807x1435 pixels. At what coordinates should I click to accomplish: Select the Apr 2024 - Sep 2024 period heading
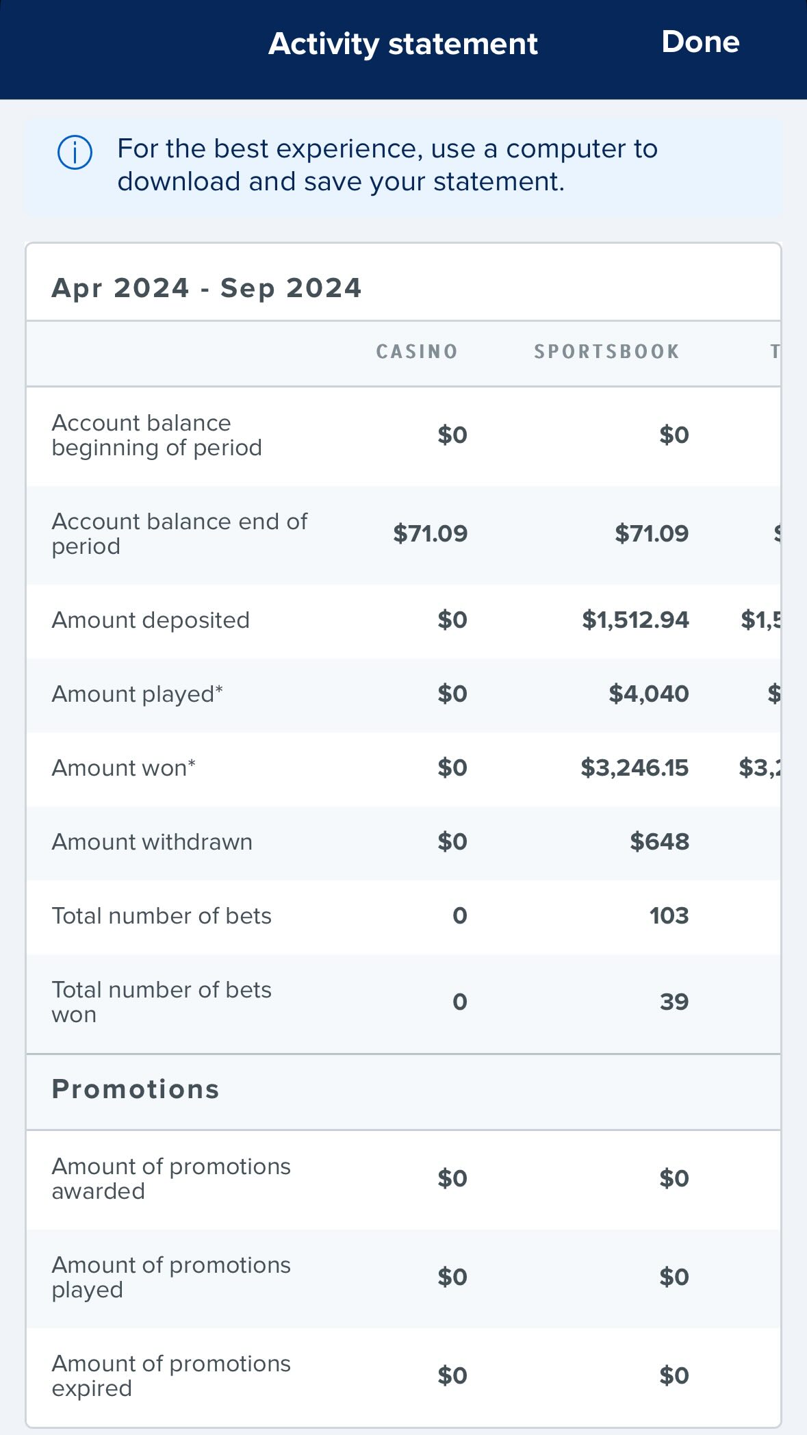207,288
